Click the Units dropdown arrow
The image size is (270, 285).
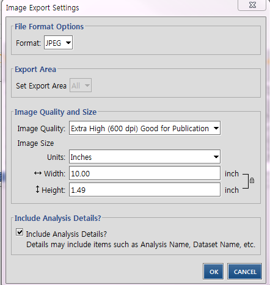click(216, 157)
